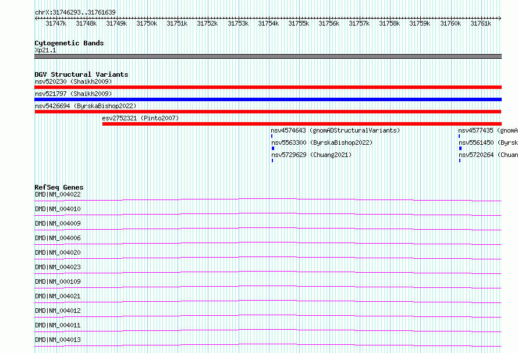Image resolution: width=518 pixels, height=353 pixels.
Task: Open transcript DMD|NM_004013
Action: (58, 340)
